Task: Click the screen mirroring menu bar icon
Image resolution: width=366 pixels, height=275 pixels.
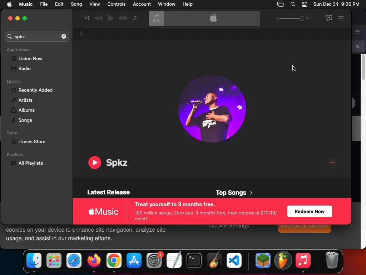Action: [x=280, y=4]
